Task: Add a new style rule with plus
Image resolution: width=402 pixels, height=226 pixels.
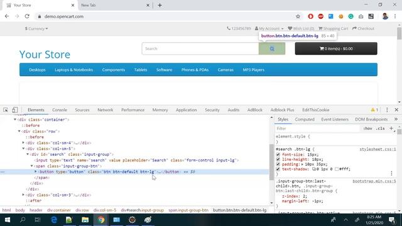Action: pyautogui.click(x=391, y=128)
